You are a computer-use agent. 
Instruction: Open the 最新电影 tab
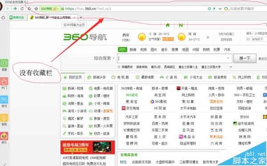(x=145, y=77)
